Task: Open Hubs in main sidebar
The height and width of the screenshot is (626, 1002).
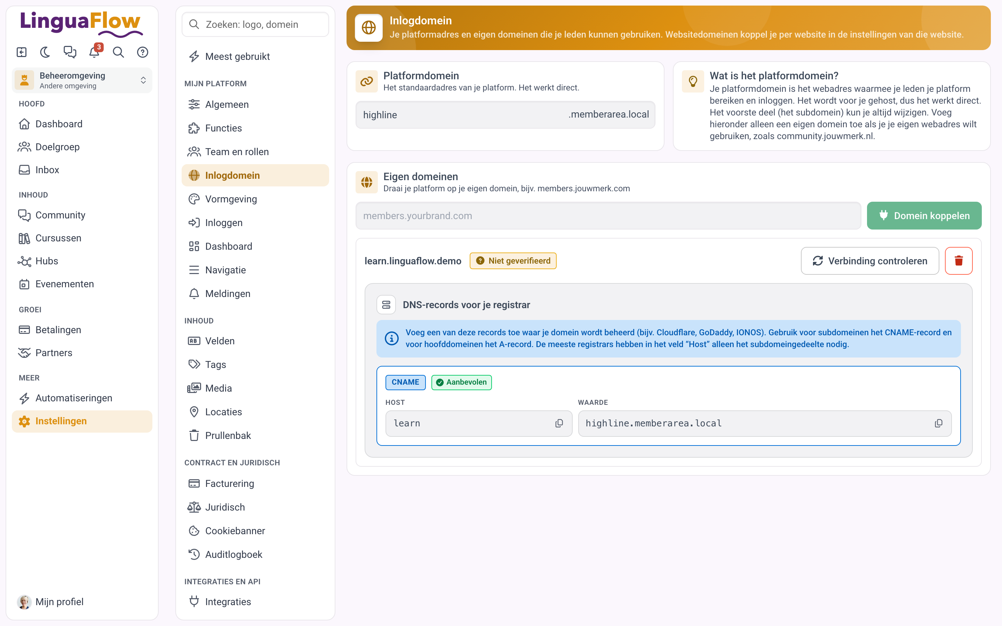Action: coord(82,261)
